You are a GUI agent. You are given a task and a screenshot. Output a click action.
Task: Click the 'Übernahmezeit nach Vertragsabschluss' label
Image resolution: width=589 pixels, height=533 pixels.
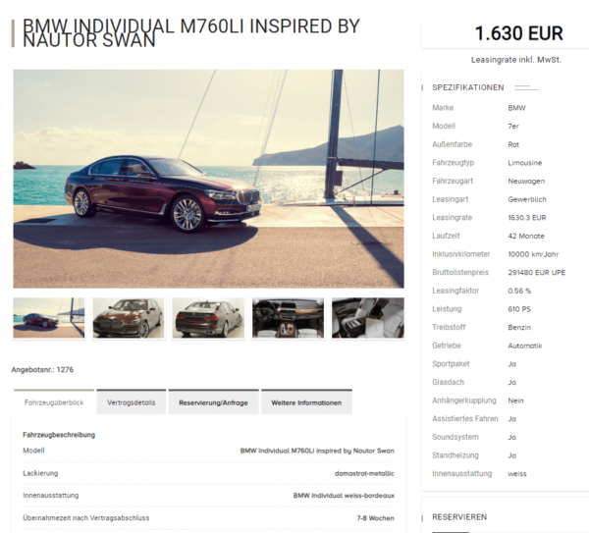86,518
